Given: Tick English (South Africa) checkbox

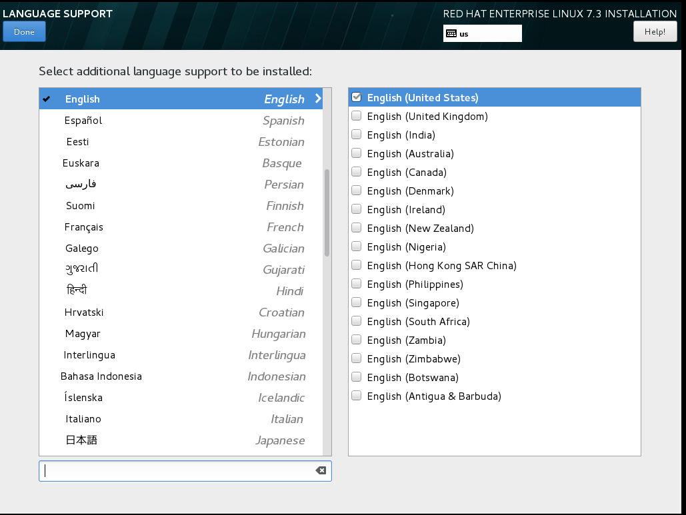Looking at the screenshot, I should [x=357, y=321].
